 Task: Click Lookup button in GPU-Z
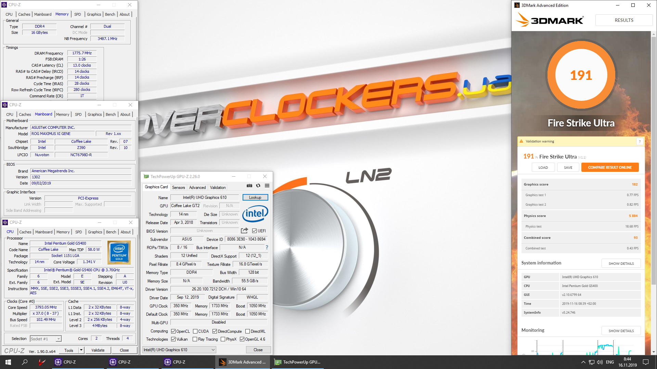click(255, 197)
